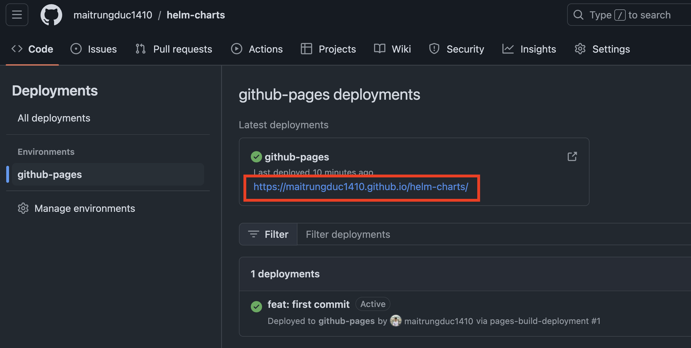Switch to the Issues tab
Viewport: 691px width, 348px height.
(94, 49)
